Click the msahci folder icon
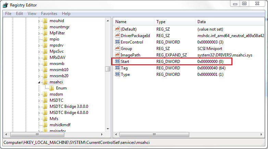Image resolution: width=268 pixels, height=149 pixels. 45,82
